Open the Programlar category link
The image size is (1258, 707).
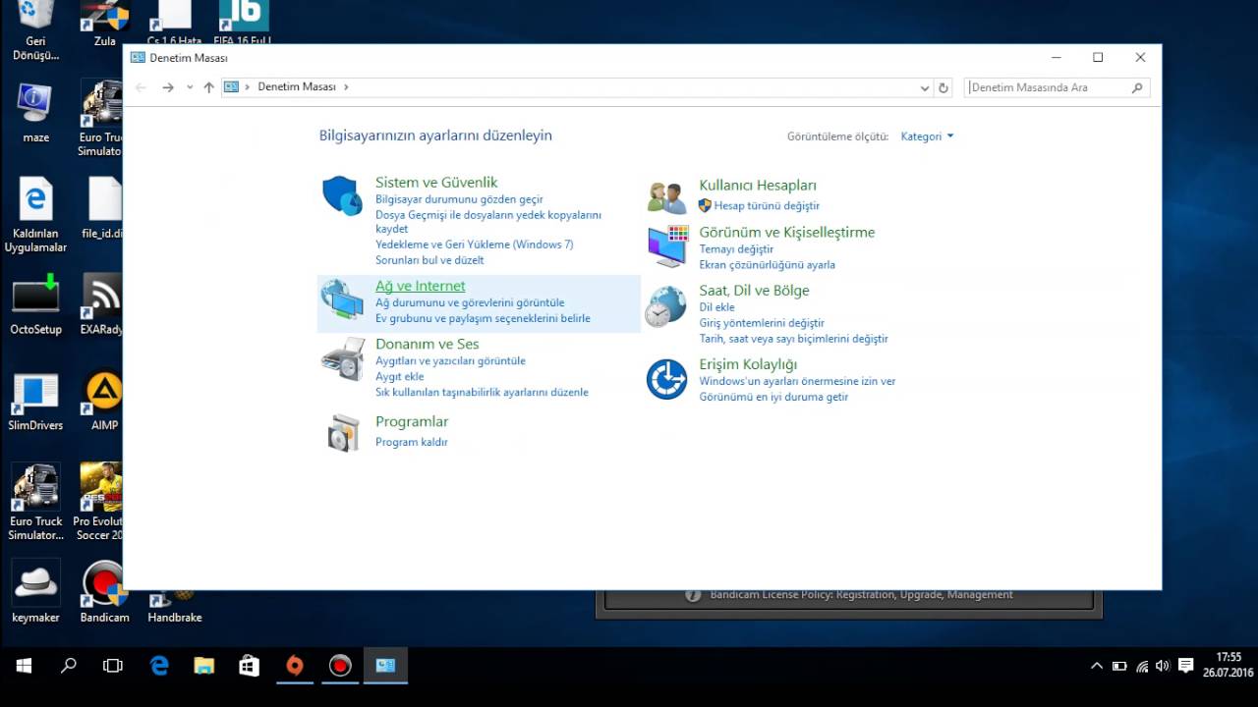coord(412,421)
